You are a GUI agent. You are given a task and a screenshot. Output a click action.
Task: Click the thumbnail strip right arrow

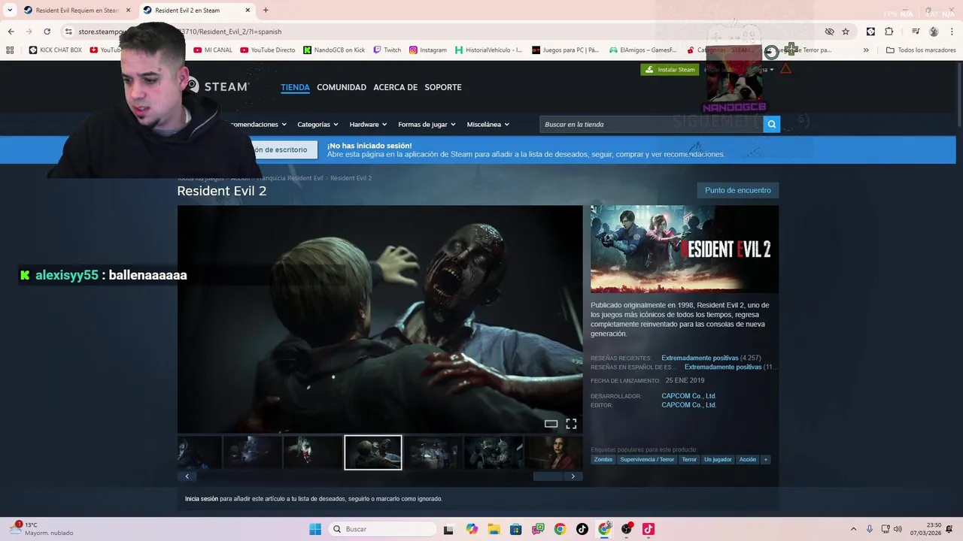pos(573,476)
